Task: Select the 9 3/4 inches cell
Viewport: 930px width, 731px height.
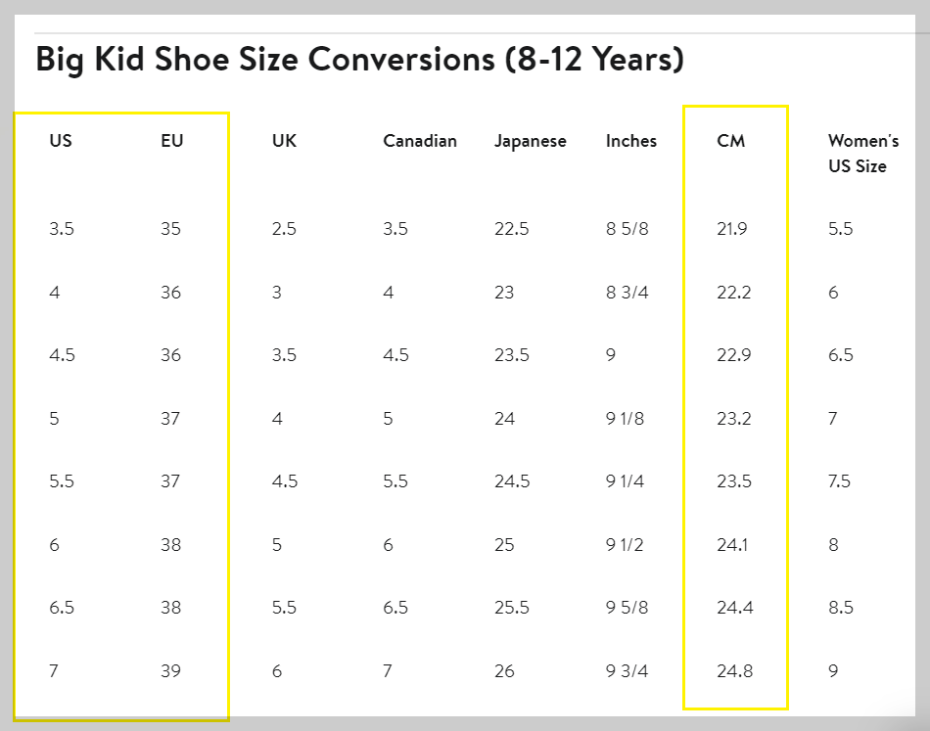Action: (627, 671)
